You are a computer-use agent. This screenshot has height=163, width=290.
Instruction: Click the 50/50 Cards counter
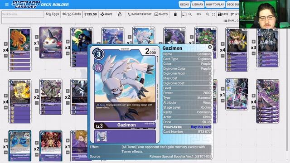[72, 14]
